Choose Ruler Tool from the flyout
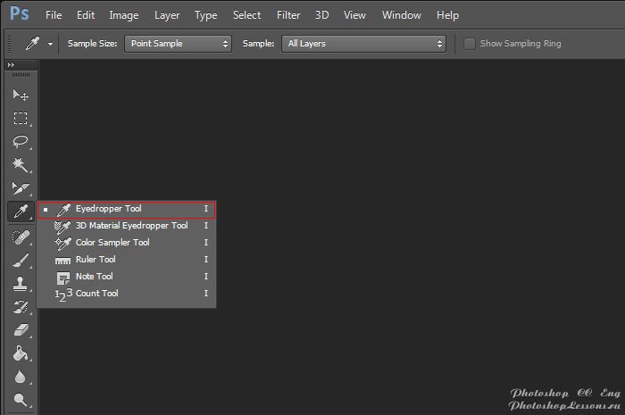Viewport: 625px width, 415px height. (96, 260)
